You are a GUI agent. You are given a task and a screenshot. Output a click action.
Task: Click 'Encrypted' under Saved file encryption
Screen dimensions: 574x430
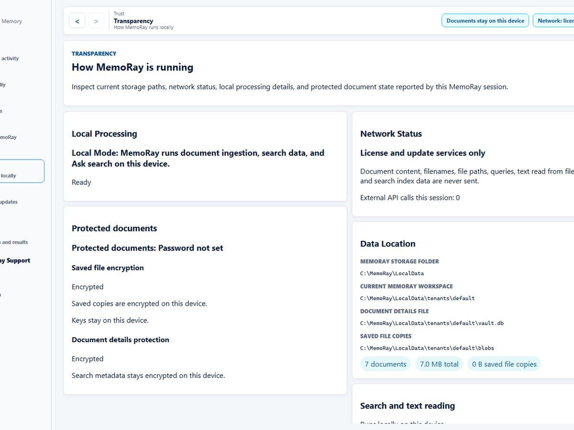click(x=88, y=287)
